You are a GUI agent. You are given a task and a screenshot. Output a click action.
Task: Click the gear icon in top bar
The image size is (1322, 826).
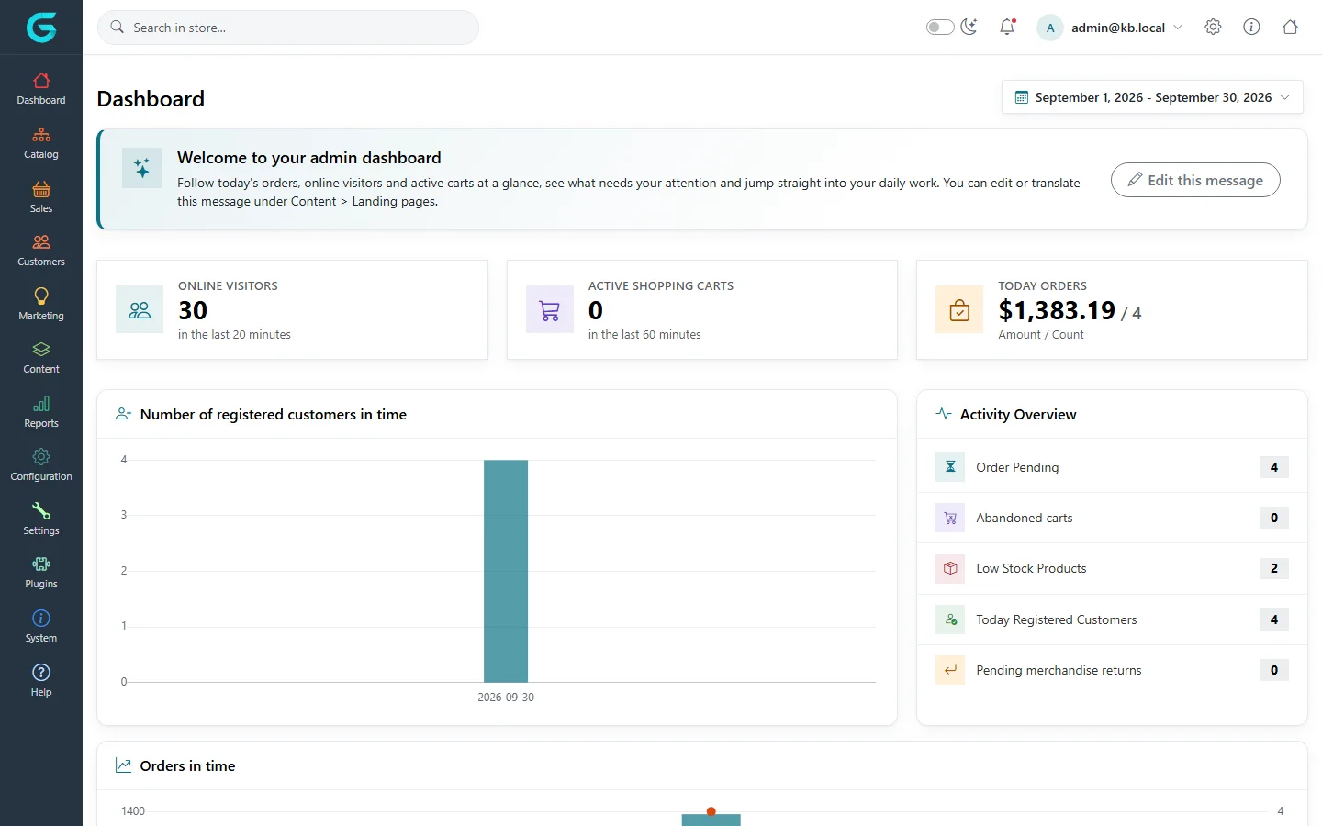click(x=1213, y=27)
